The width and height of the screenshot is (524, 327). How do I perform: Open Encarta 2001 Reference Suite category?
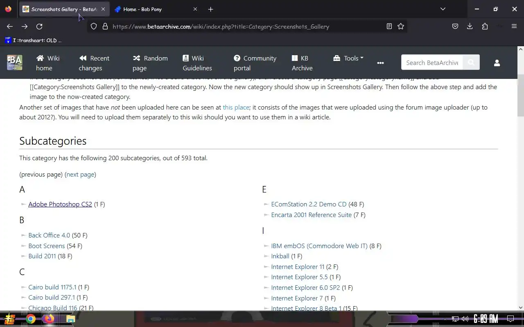point(312,215)
